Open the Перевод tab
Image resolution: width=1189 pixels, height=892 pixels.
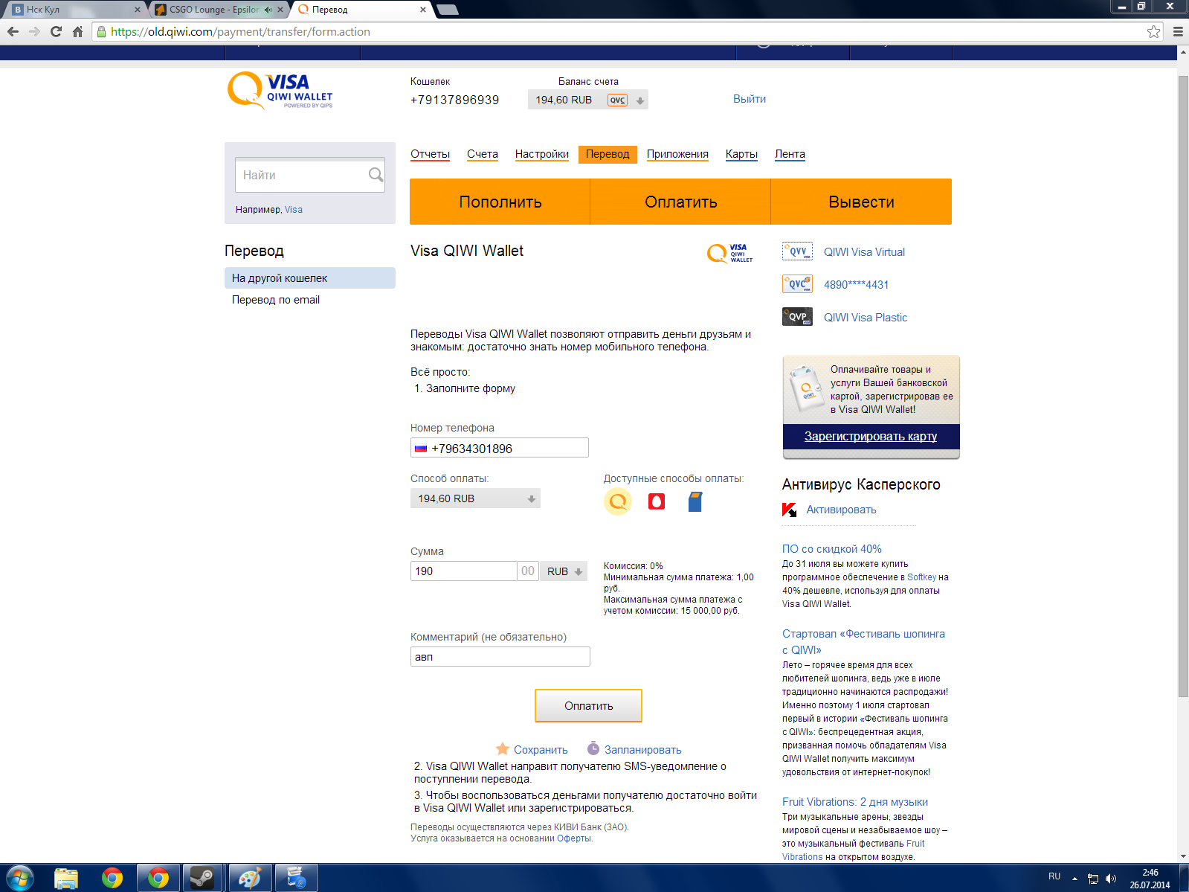pos(608,154)
